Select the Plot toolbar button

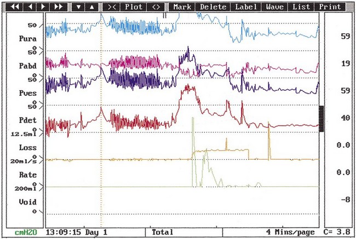point(134,7)
